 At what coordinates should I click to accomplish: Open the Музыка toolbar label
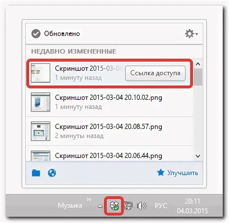(x=70, y=206)
